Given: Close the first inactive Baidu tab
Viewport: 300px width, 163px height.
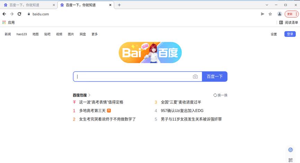Looking at the screenshot, I should [x=54, y=5].
